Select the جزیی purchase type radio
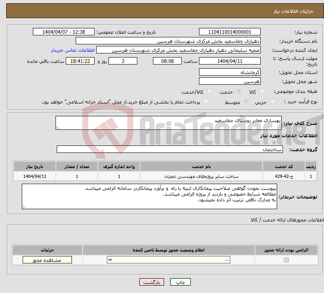Viewport: 324px width, 293px height. click(x=273, y=102)
